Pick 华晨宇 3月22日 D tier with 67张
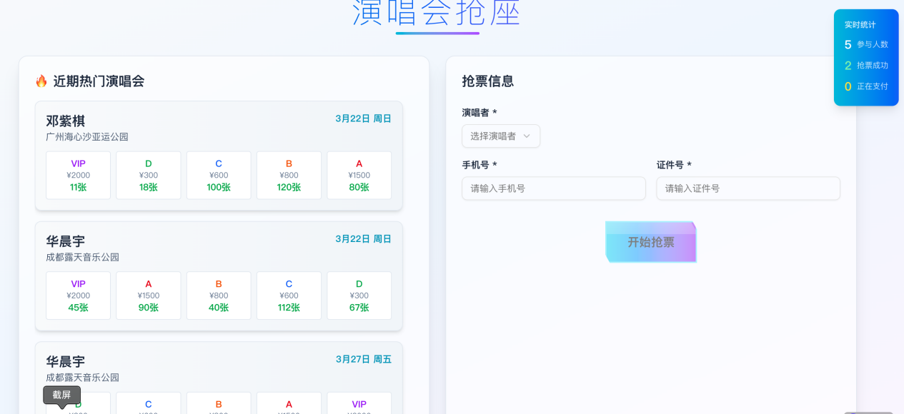This screenshot has height=414, width=904. (x=359, y=296)
